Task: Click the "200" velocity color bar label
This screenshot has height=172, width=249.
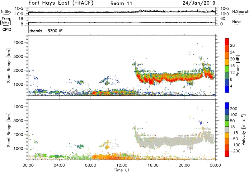Action: pyautogui.click(x=234, y=109)
